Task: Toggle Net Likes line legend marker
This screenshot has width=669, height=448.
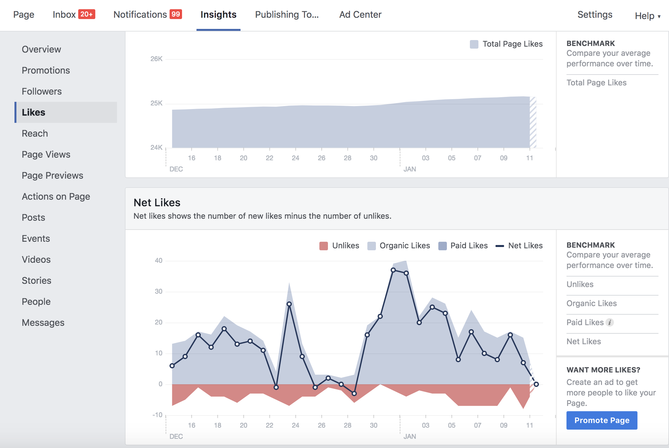Action: tap(500, 246)
